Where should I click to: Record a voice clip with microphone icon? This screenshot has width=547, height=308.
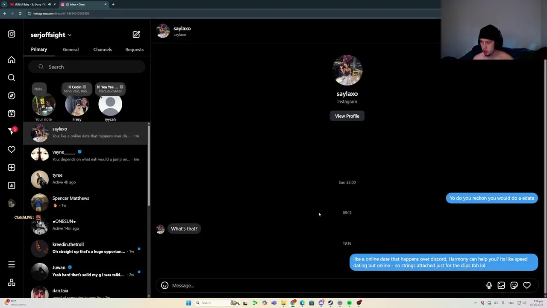(489, 285)
